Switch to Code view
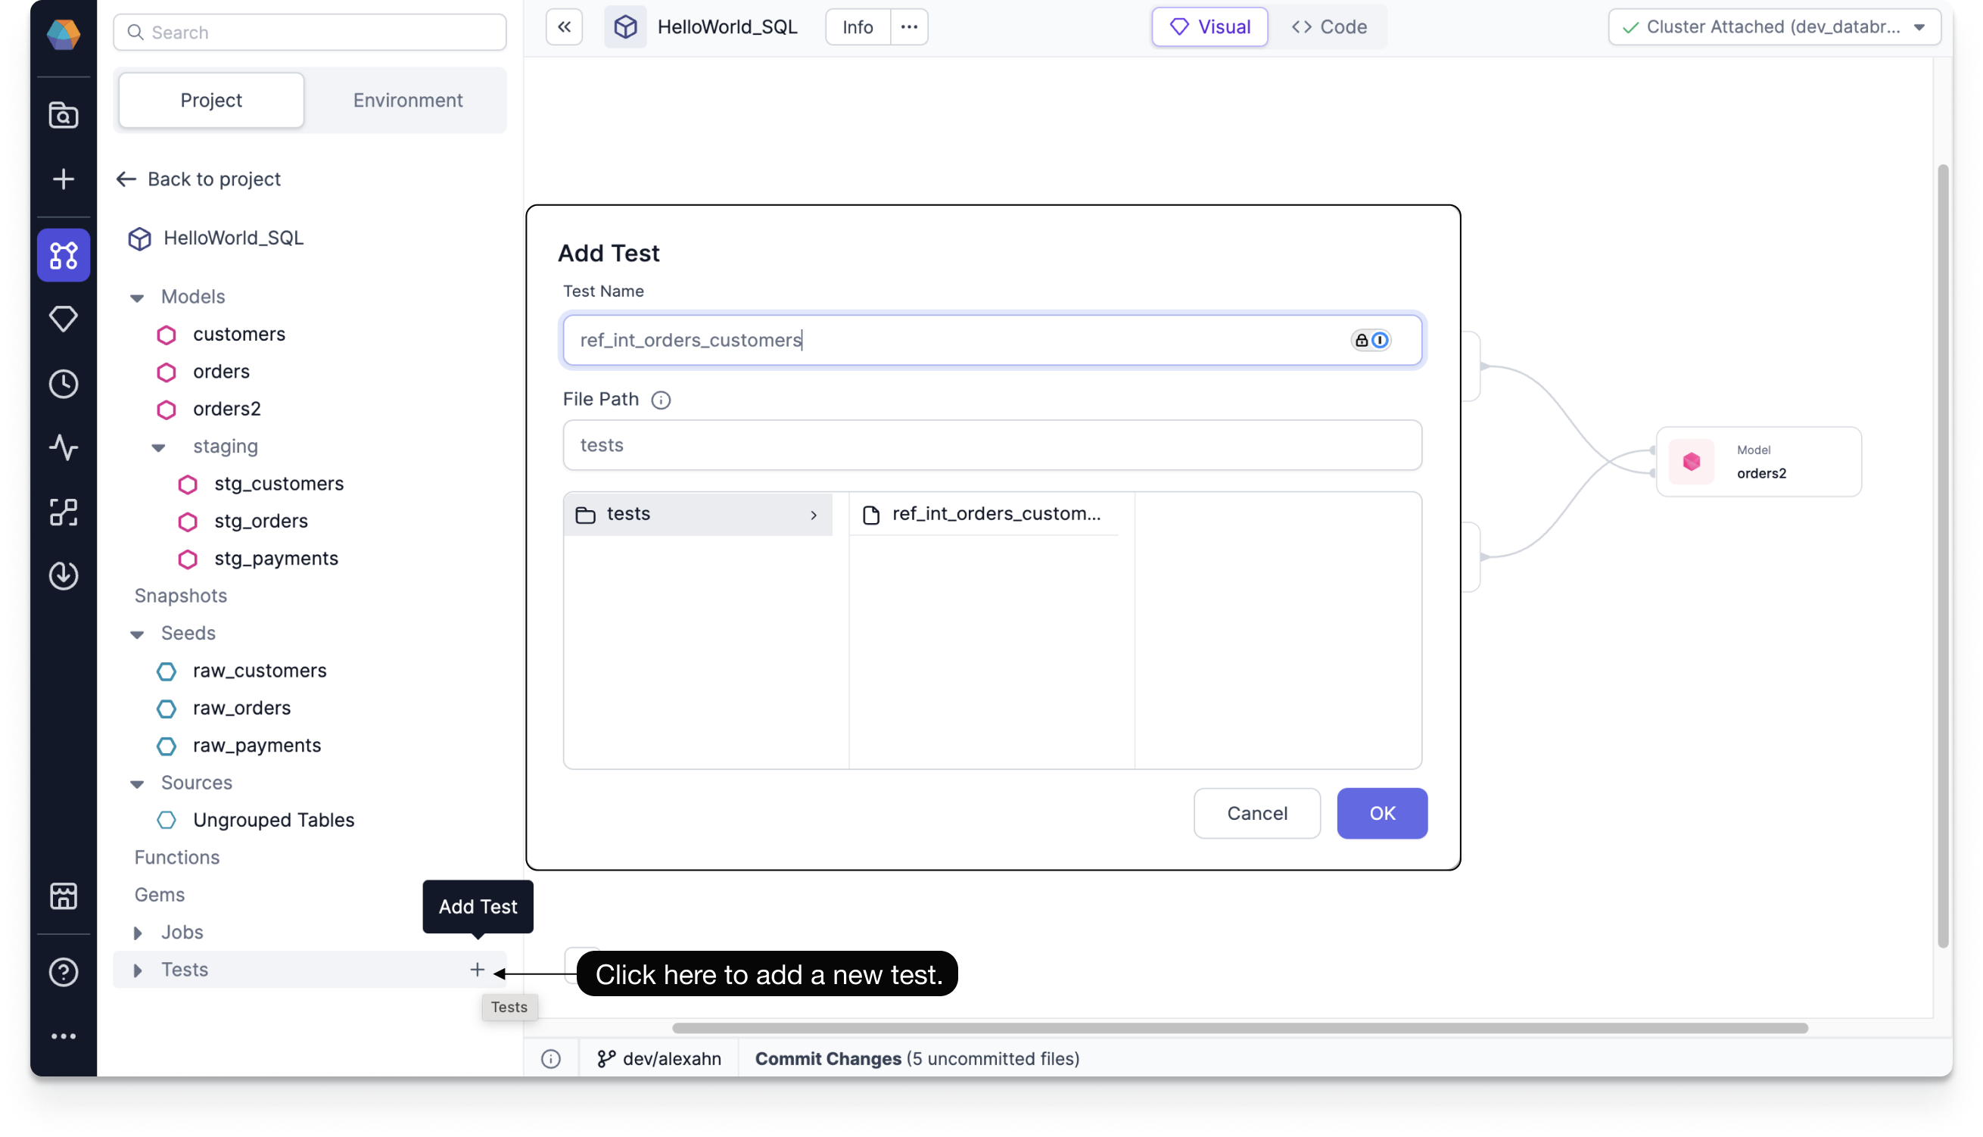This screenshot has width=1983, height=1137. click(x=1329, y=27)
